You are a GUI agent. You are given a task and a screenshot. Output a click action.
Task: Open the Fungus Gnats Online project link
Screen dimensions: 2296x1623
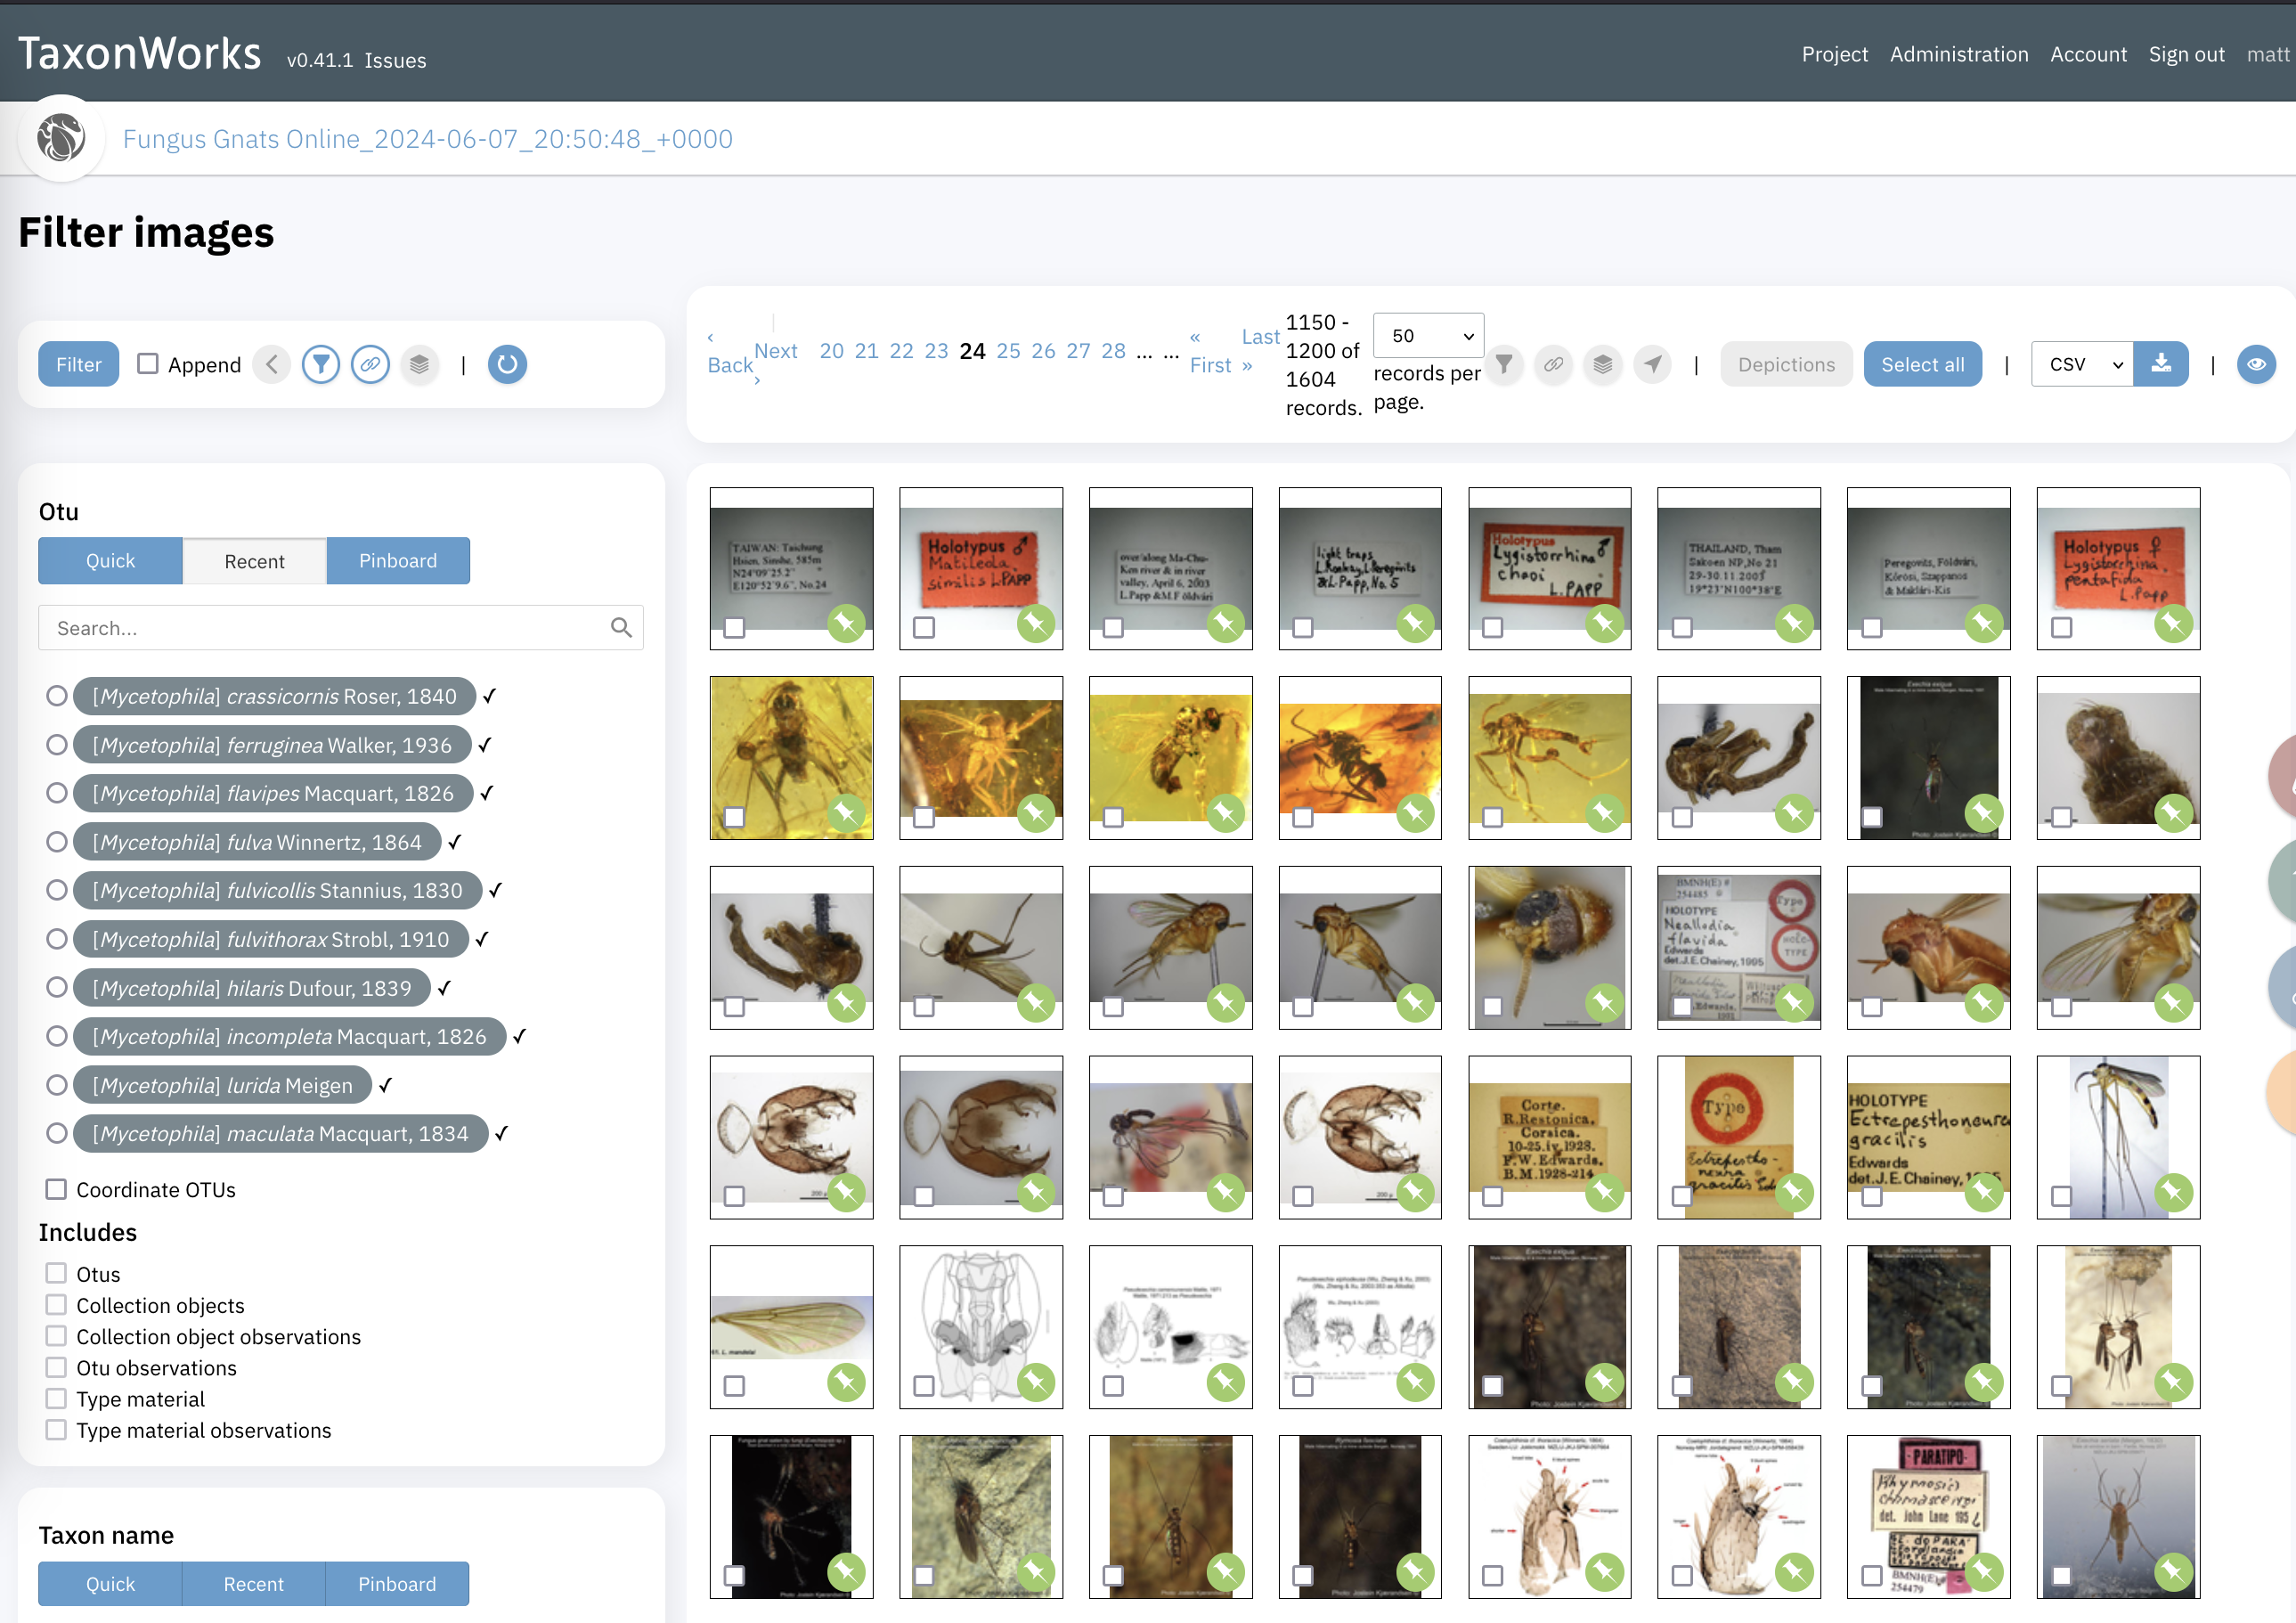click(427, 138)
